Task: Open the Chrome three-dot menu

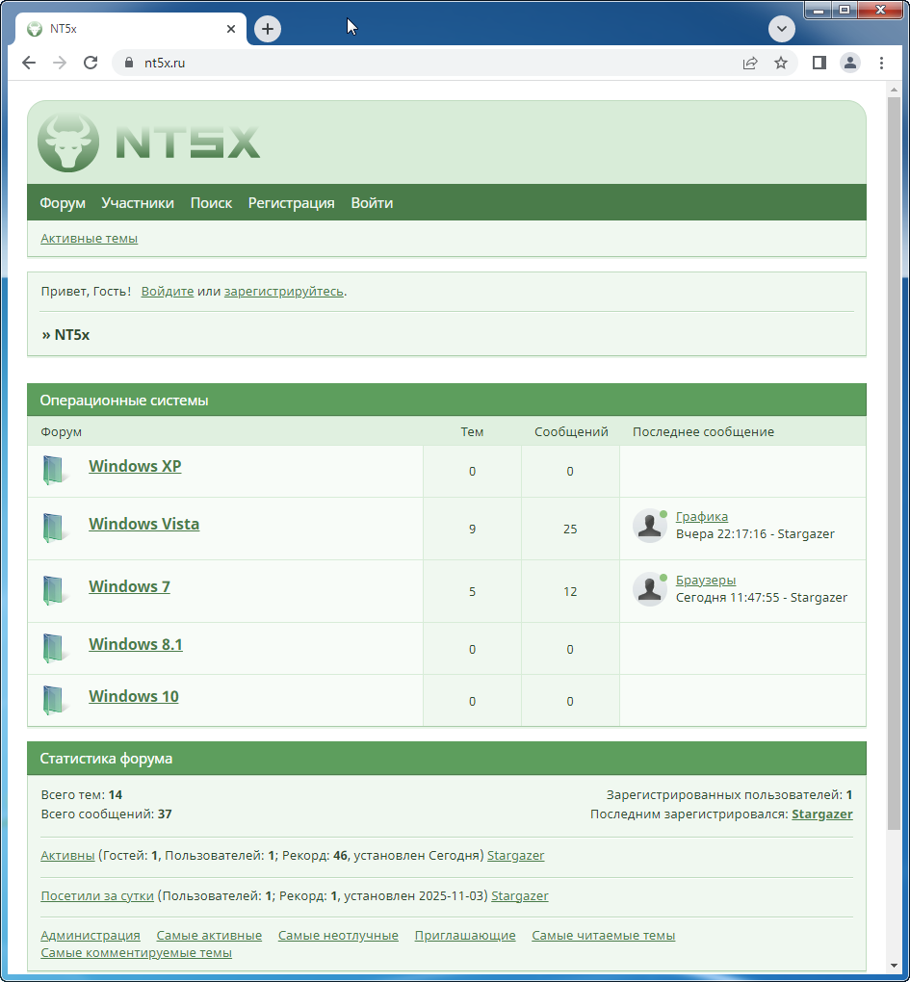Action: pyautogui.click(x=881, y=63)
